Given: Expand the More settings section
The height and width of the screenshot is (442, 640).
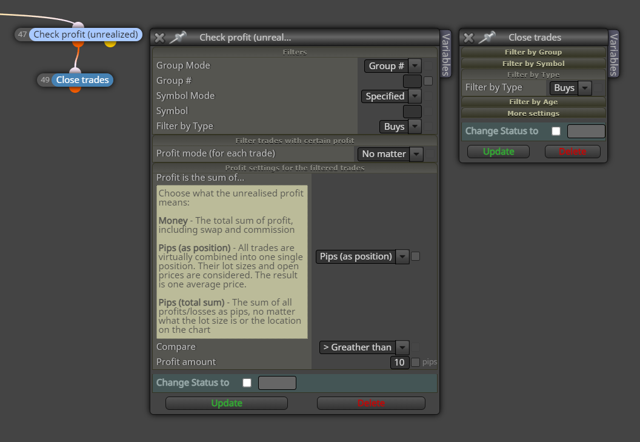Looking at the screenshot, I should click(533, 113).
